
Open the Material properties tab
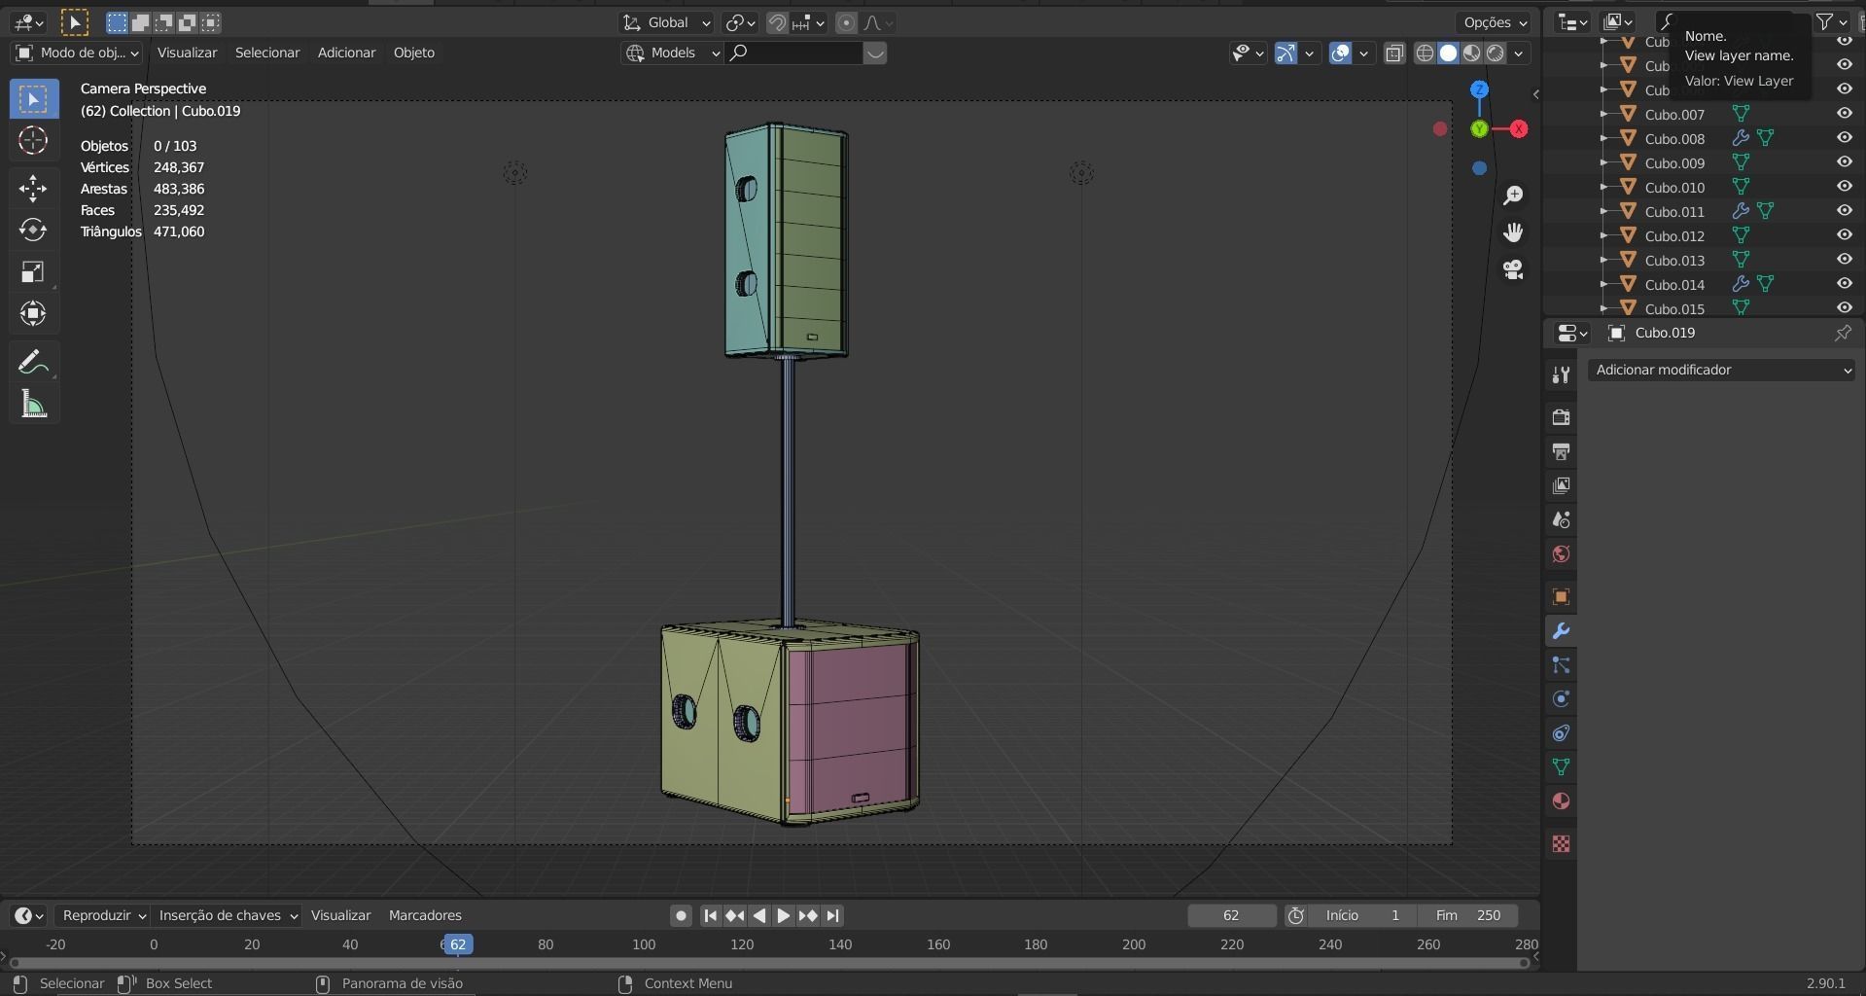tap(1561, 800)
